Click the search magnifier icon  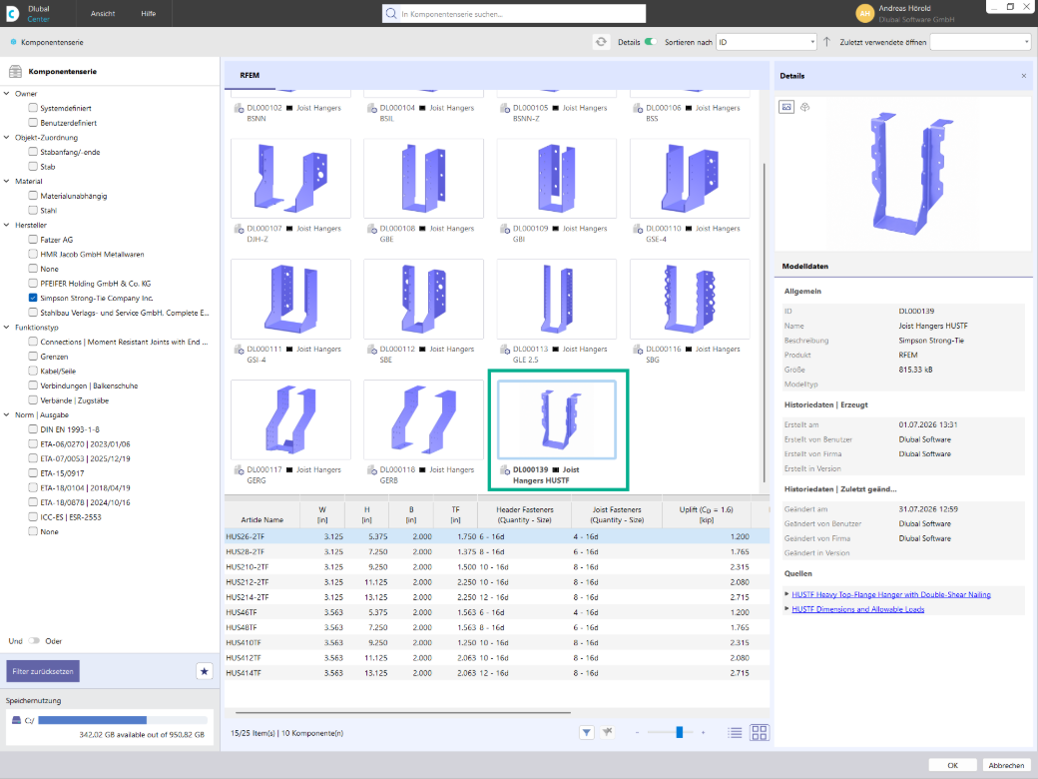390,13
